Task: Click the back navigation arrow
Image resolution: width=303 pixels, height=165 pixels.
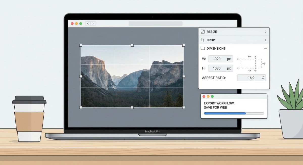Action: click(88, 23)
